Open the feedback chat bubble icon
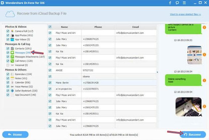 tap(177, 3)
